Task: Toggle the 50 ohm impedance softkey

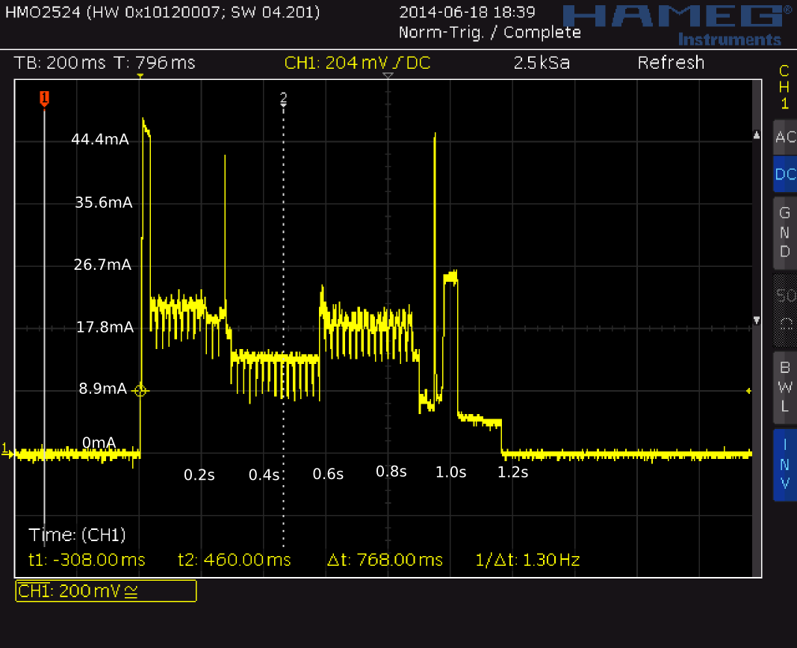Action: (x=785, y=309)
